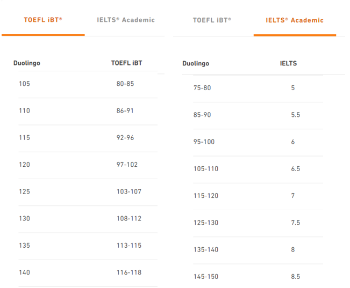This screenshot has width=350, height=288.
Task: Select the IELTS band 8.5 value
Action: point(295,277)
